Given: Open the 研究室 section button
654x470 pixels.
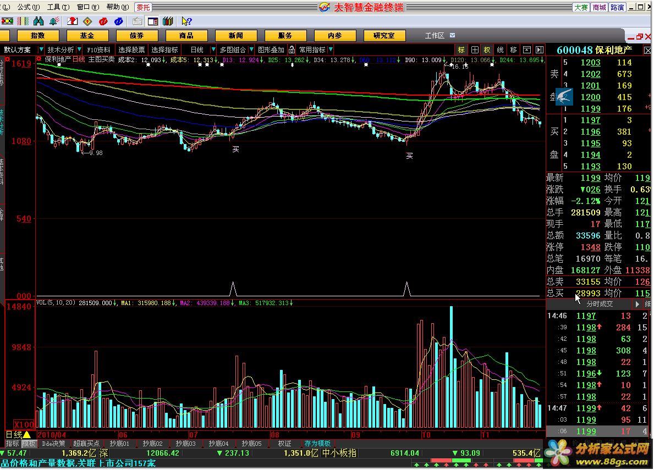Looking at the screenshot, I should point(384,35).
